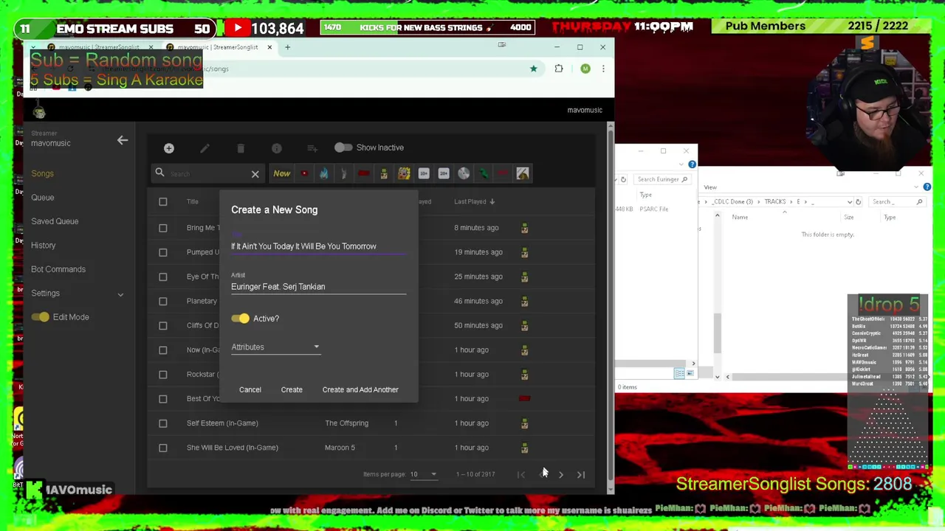Click the browser bookmark star icon

(533, 69)
